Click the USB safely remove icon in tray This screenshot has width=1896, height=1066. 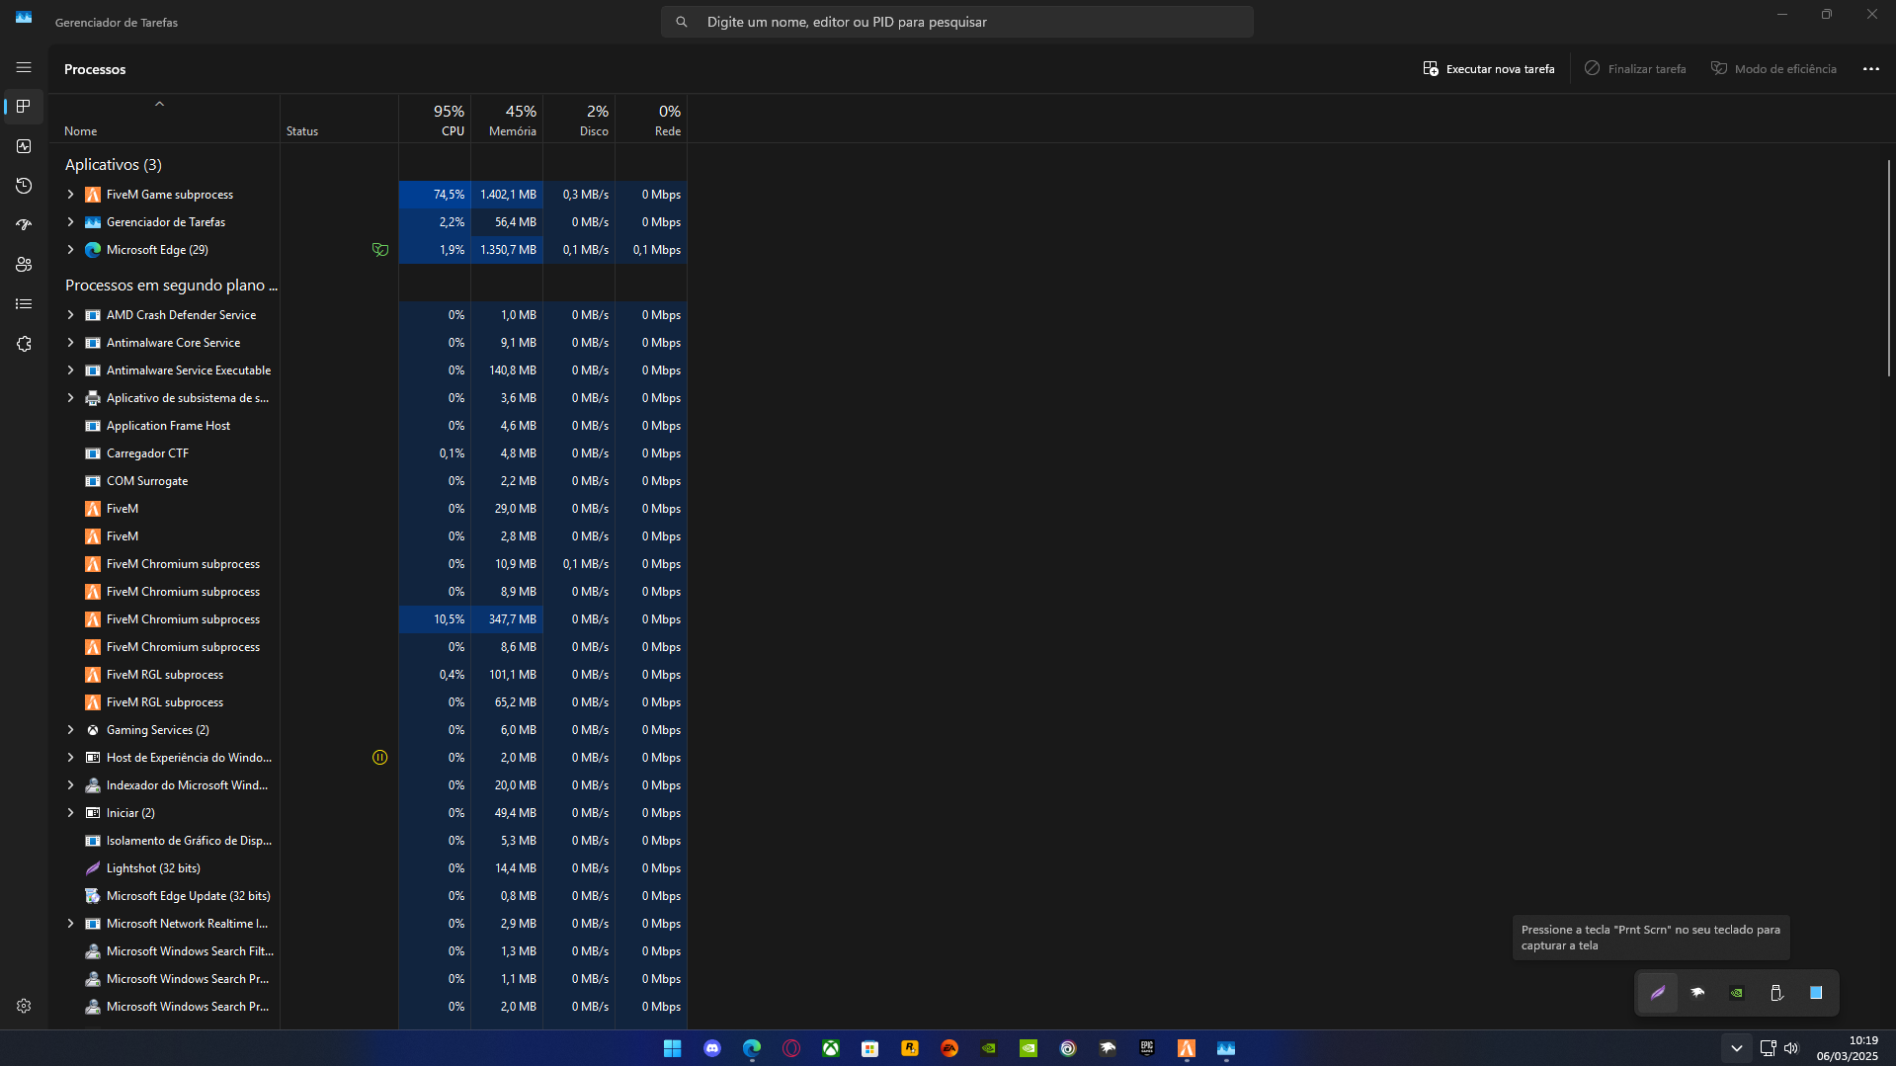[1776, 993]
